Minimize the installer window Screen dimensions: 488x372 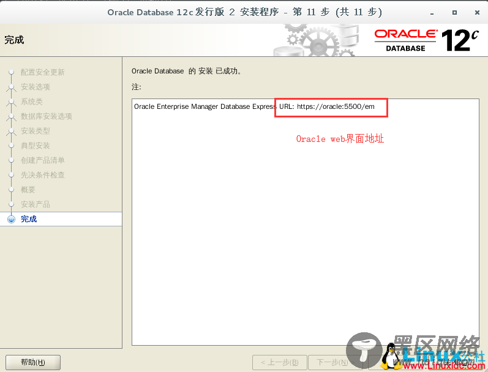[x=432, y=13]
